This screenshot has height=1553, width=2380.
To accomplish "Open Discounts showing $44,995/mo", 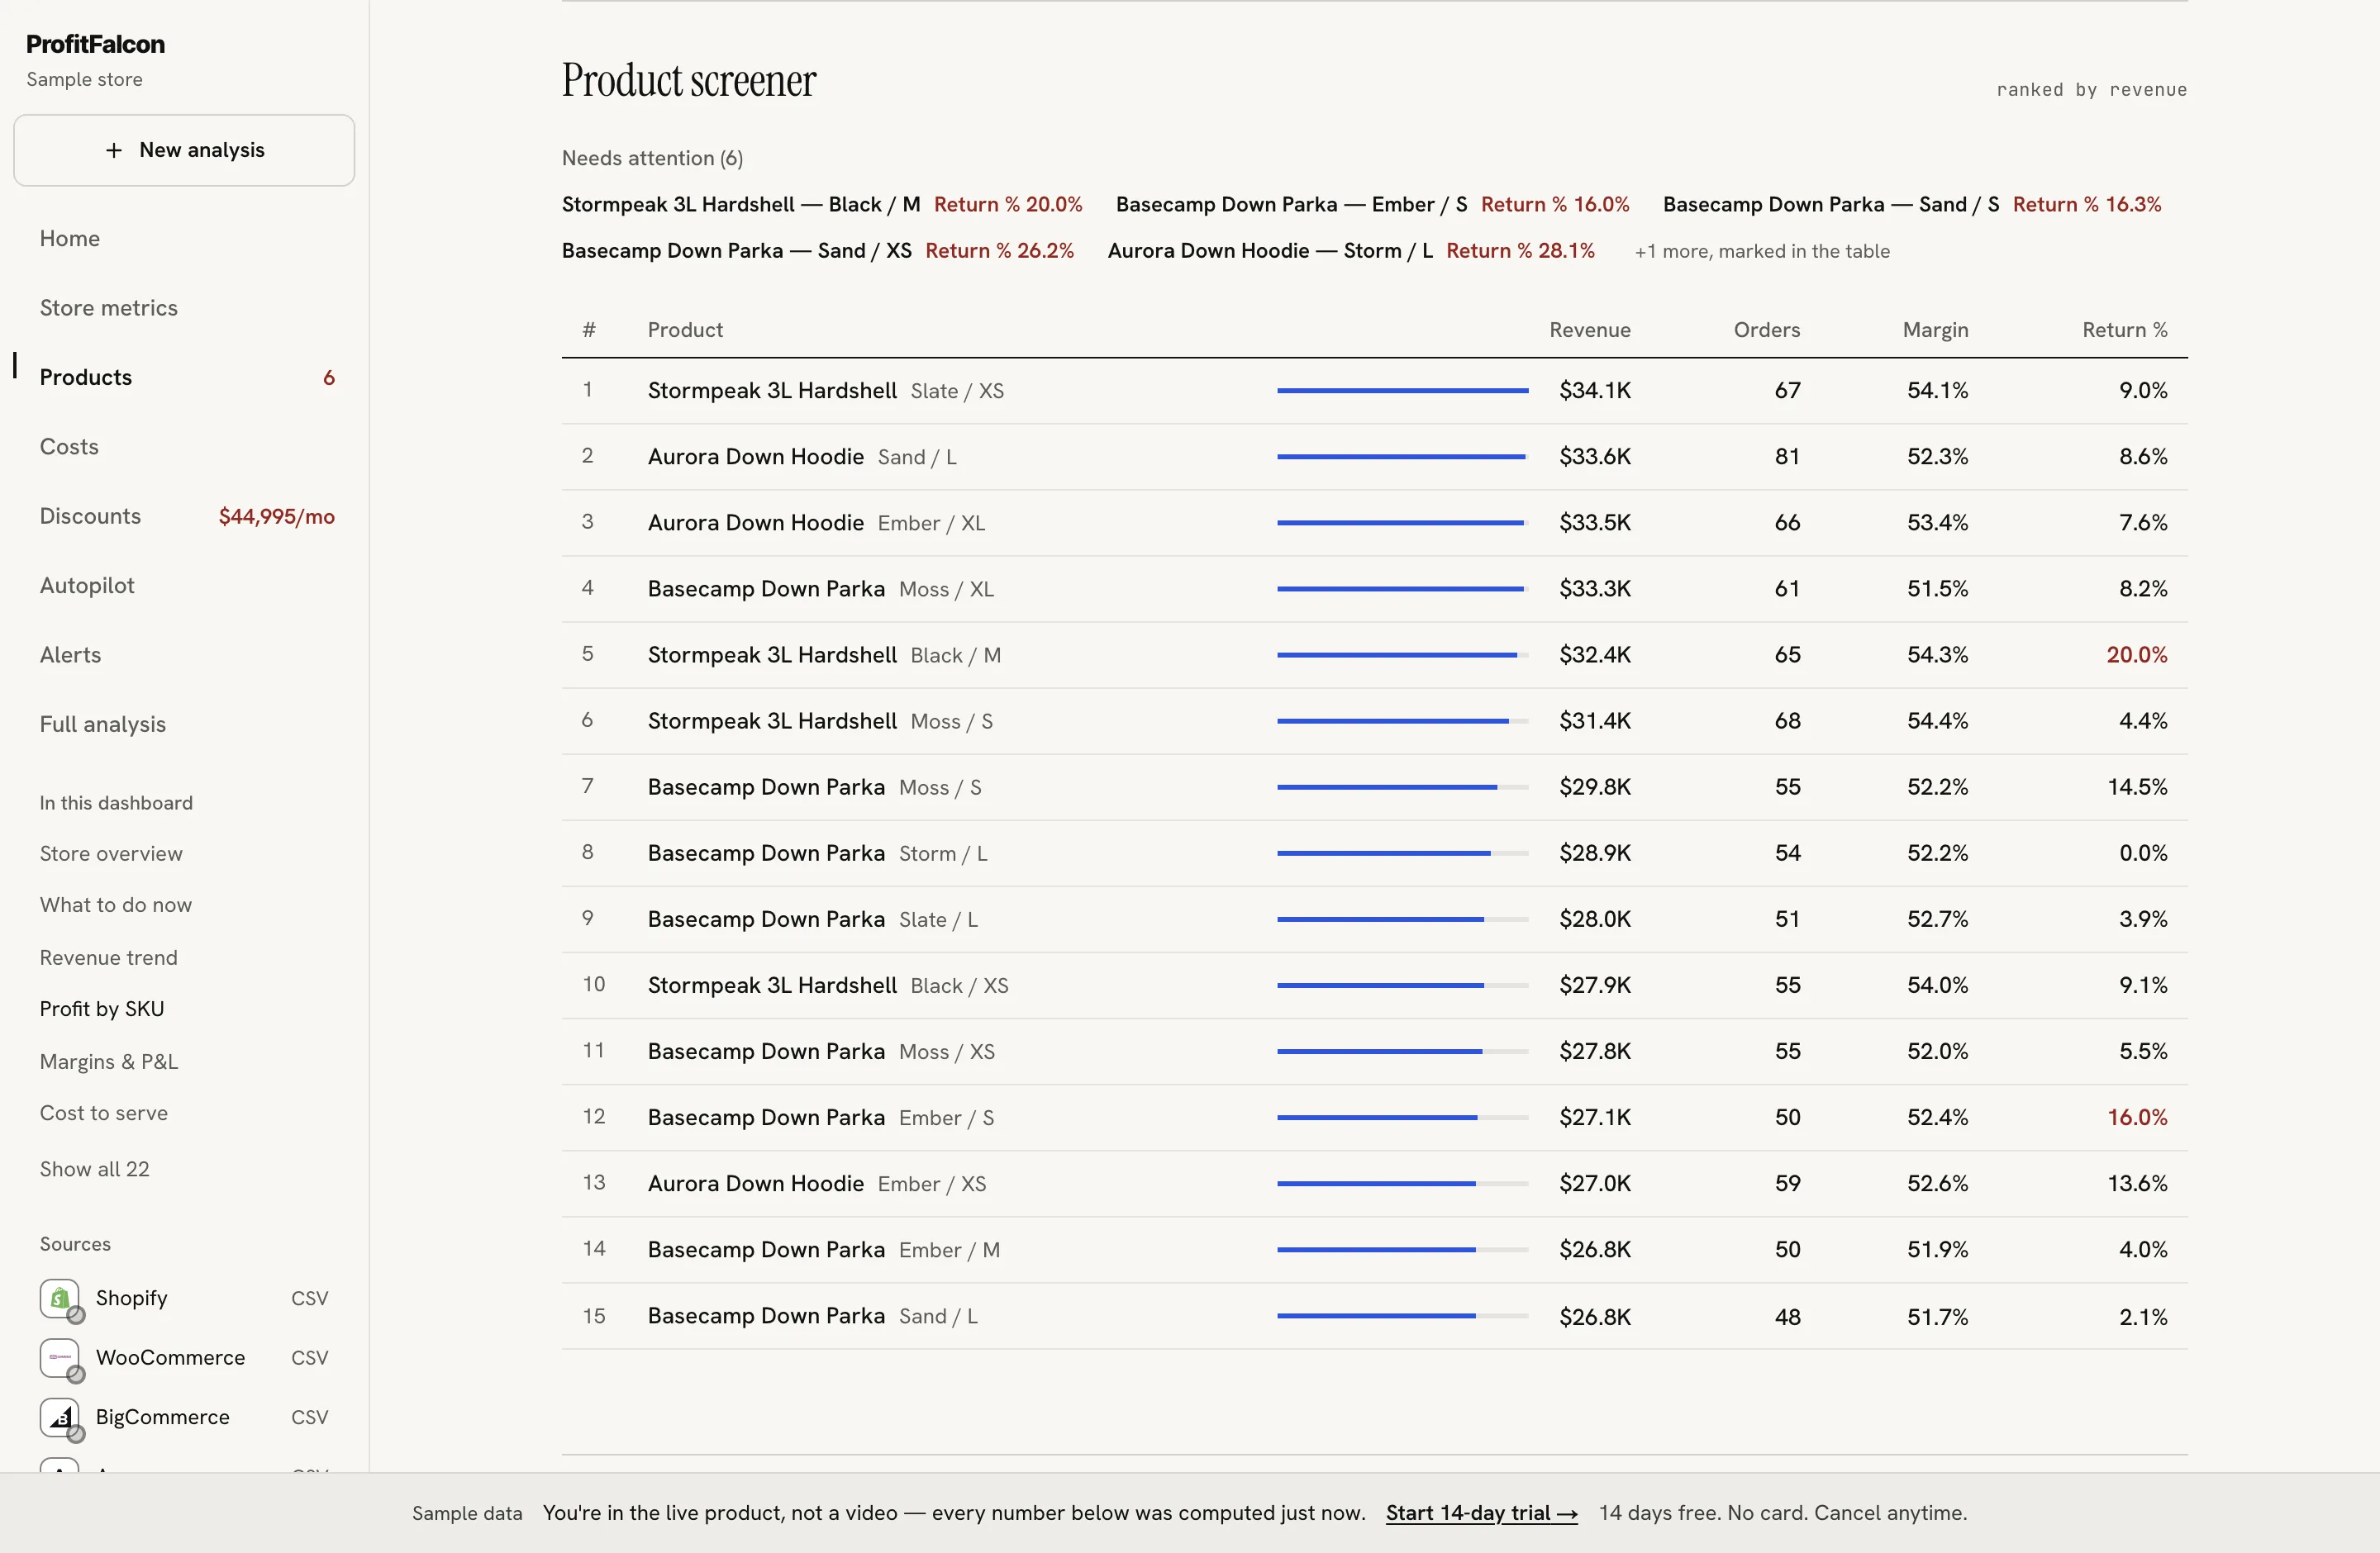I will tap(187, 516).
